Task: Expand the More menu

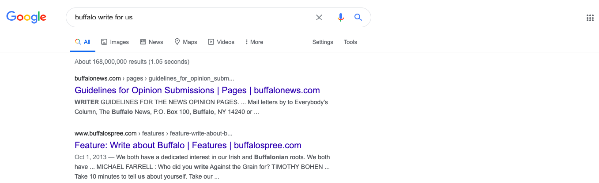Action: (254, 42)
